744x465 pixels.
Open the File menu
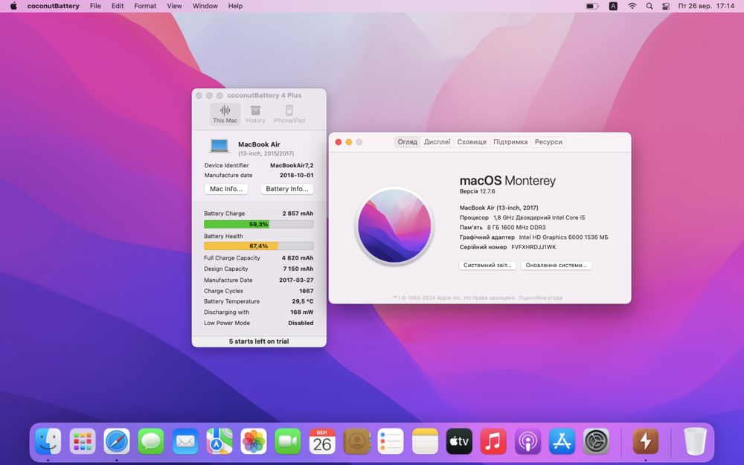(x=95, y=6)
